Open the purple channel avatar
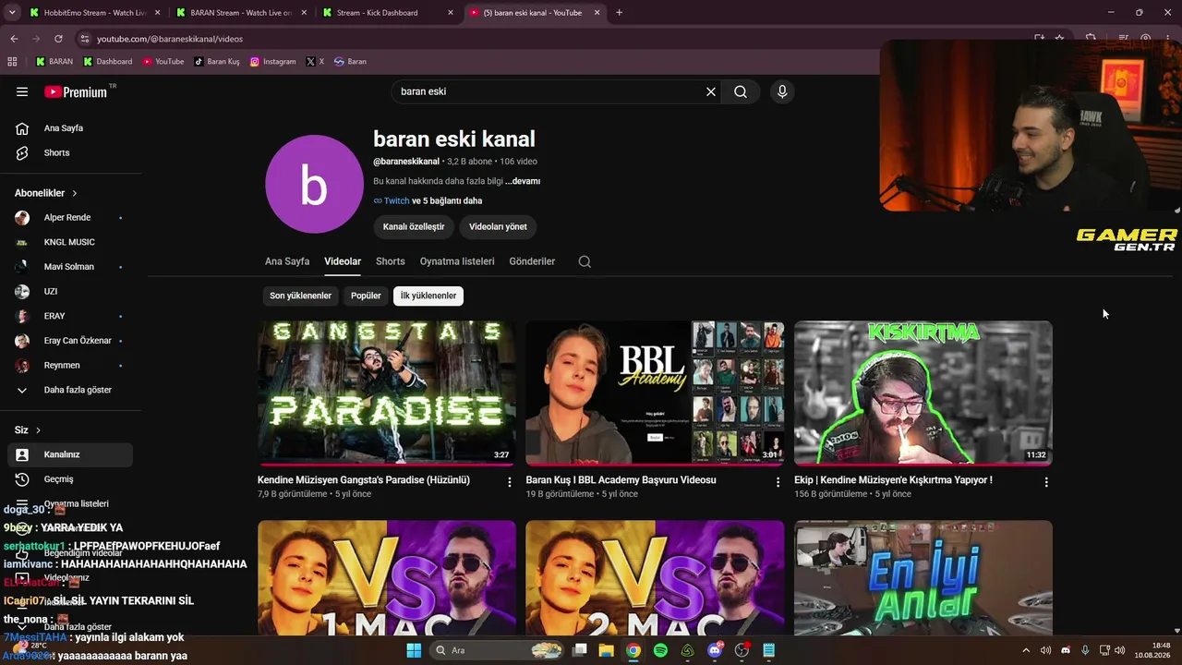Screen dimensions: 1182x665 click(314, 184)
